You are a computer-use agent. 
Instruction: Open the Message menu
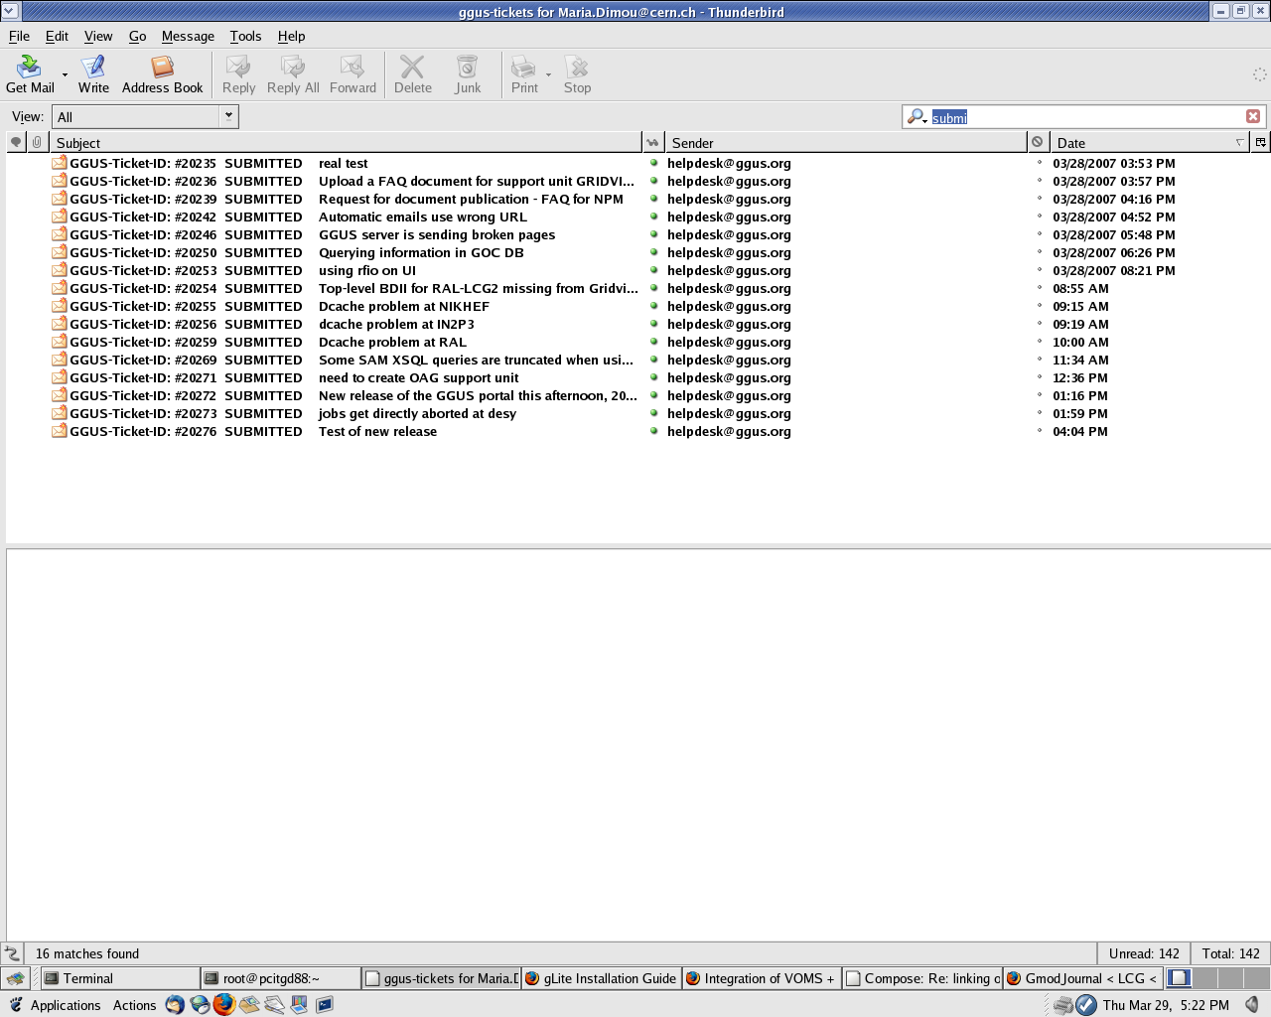(188, 36)
